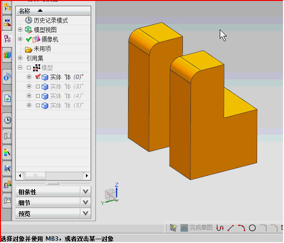Toggle red checkbox for 实体 "体 (0)"
Viewport: 284px width, 243px height.
[x=38, y=77]
